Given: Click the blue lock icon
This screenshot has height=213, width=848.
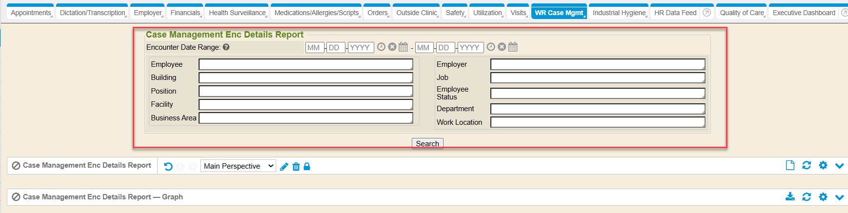Looking at the screenshot, I should (307, 167).
